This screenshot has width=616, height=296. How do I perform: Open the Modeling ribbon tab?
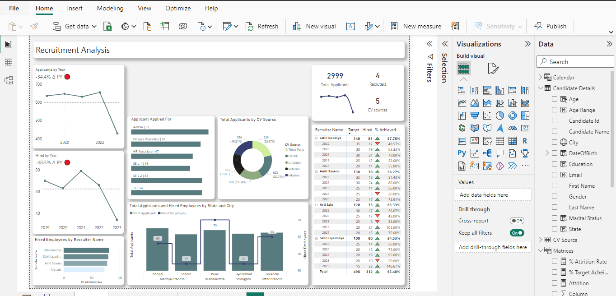[110, 8]
